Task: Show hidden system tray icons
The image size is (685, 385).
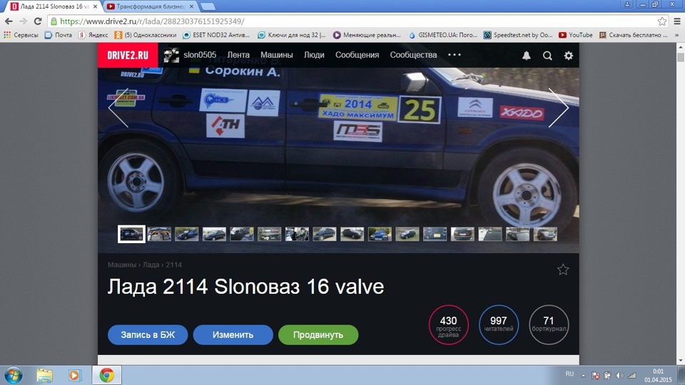Action: [x=583, y=376]
